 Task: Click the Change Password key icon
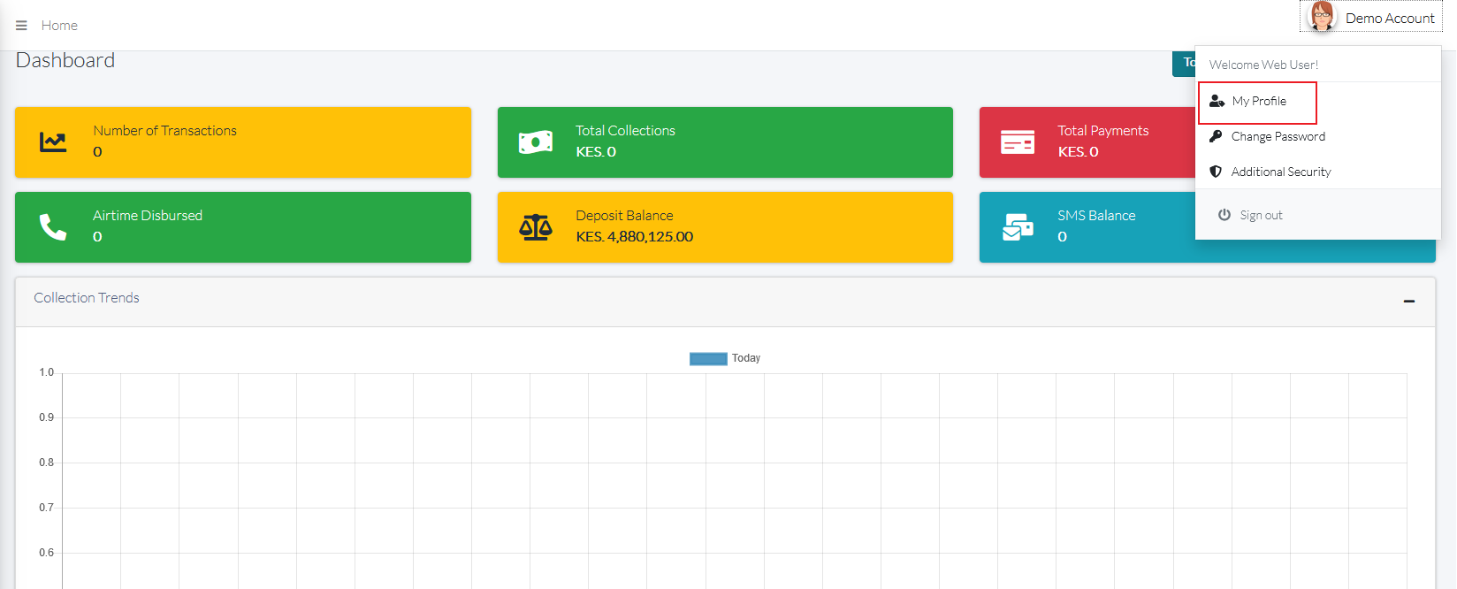point(1217,136)
